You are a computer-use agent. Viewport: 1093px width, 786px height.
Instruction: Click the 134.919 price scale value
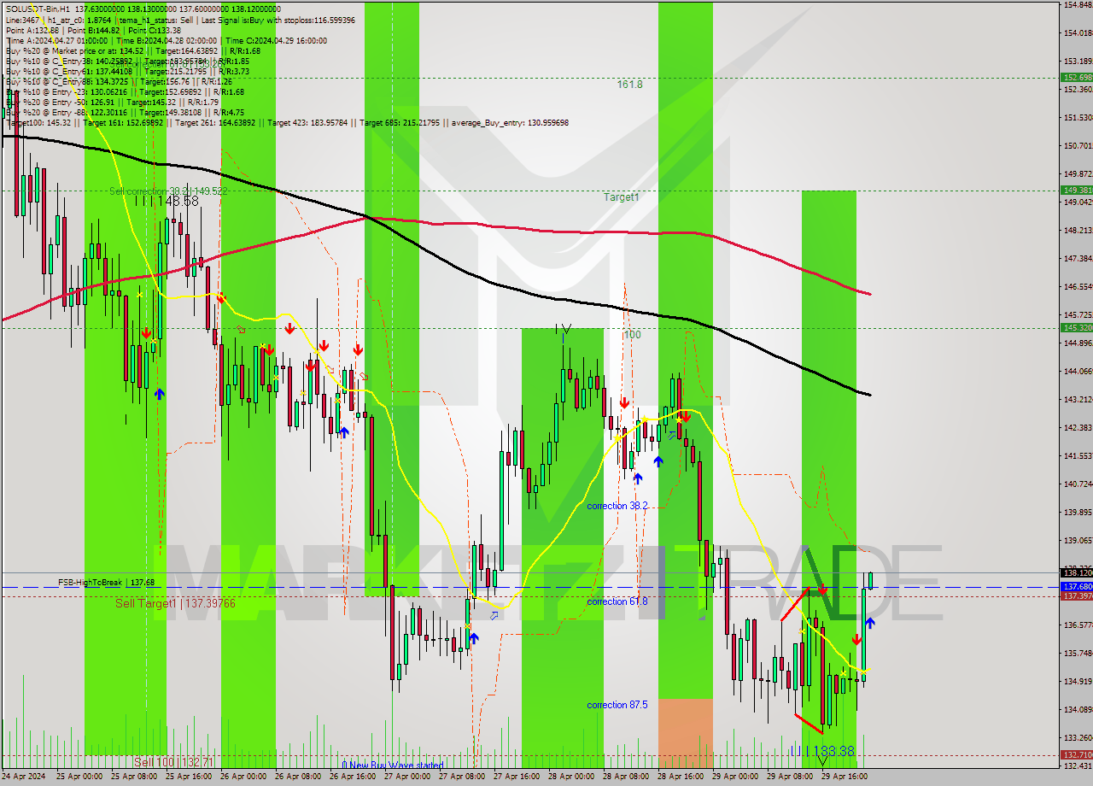pyautogui.click(x=1078, y=681)
